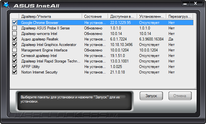
Task: Click available version 10.18.10.3496
Action: coord(121,45)
